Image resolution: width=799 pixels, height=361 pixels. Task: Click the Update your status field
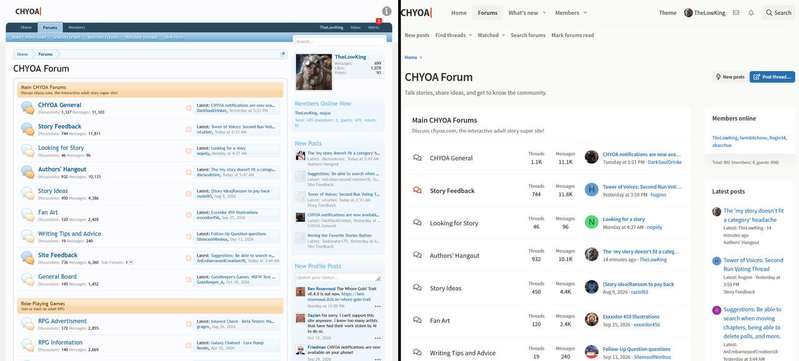[x=338, y=277]
